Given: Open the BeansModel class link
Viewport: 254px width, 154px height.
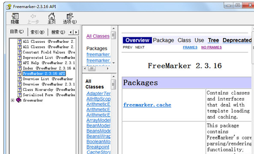Looking at the screenshot, I should coord(99,131).
